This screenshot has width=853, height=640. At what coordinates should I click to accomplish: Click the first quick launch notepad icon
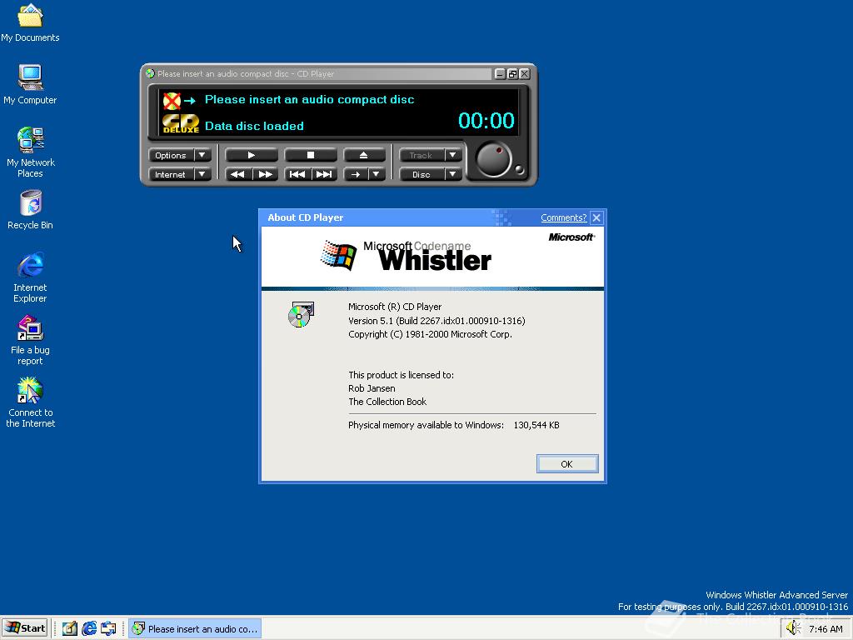(69, 628)
